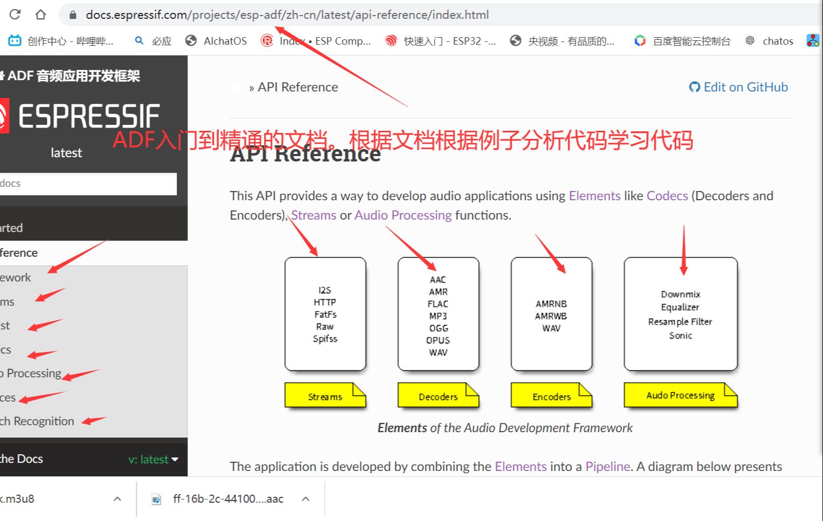The height and width of the screenshot is (521, 823).
Task: Open the Index • ESP Comp... bookmark
Action: click(x=316, y=41)
